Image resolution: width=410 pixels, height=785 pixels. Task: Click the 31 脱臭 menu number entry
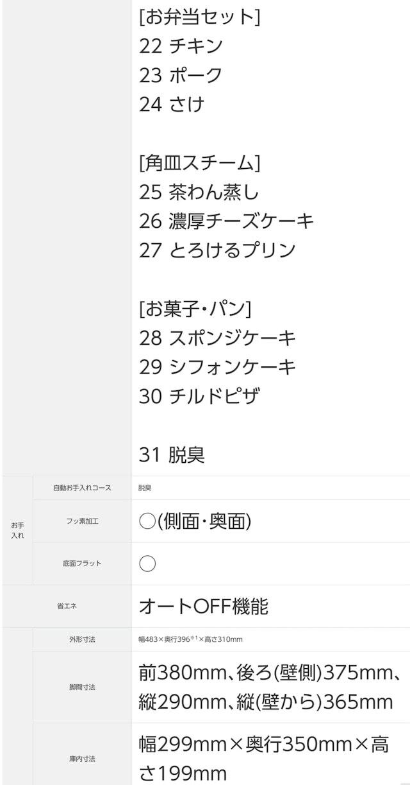click(172, 454)
